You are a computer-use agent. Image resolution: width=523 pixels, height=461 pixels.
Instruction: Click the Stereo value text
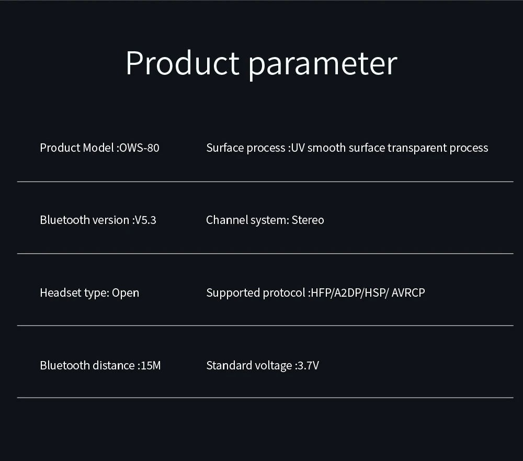[308, 220]
